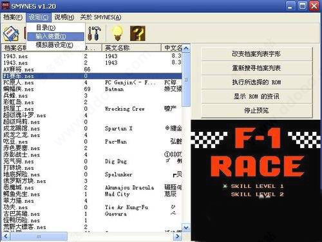Select 超级魂斗罗.nes in the file list
The width and height of the screenshot is (322, 242).
pos(24,115)
